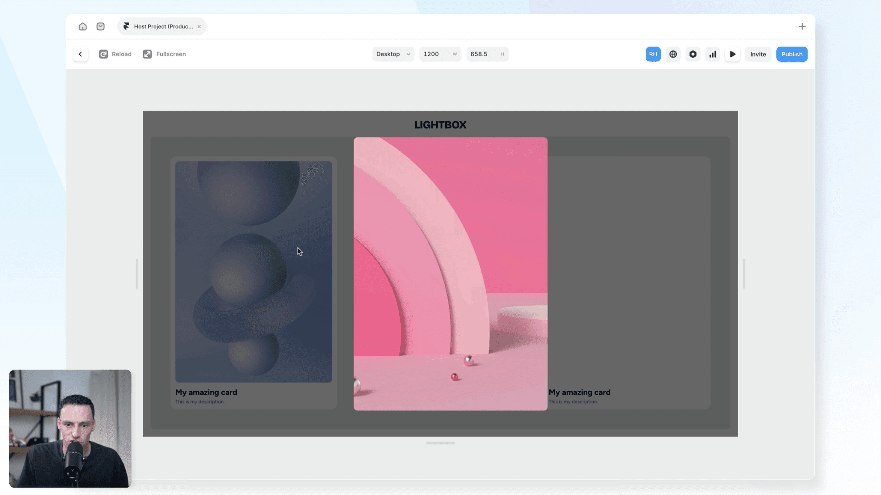Click the enlarged pink arch lightbox image
This screenshot has height=495, width=881.
pyautogui.click(x=450, y=274)
